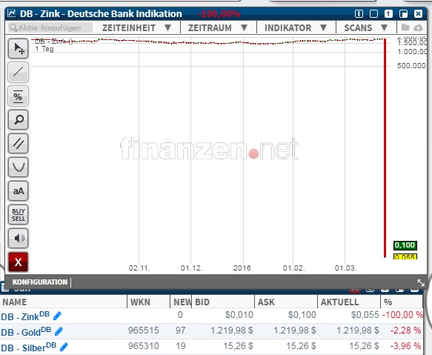Select the aA text annotation tool
The image size is (432, 355).
pos(19,190)
